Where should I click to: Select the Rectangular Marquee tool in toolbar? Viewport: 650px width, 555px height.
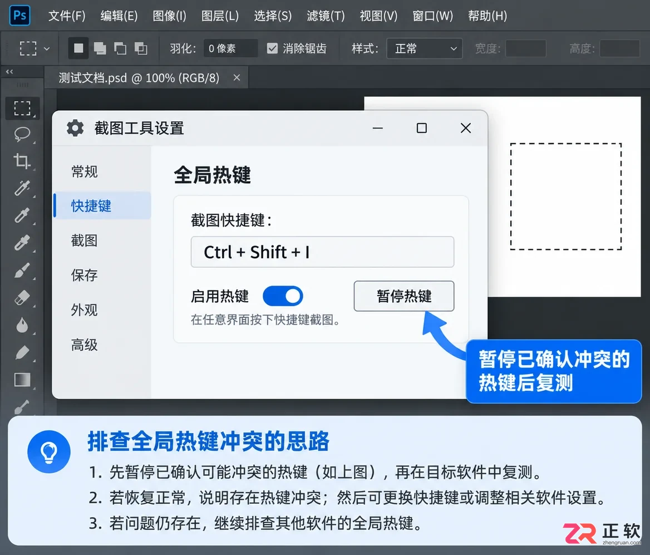22,108
